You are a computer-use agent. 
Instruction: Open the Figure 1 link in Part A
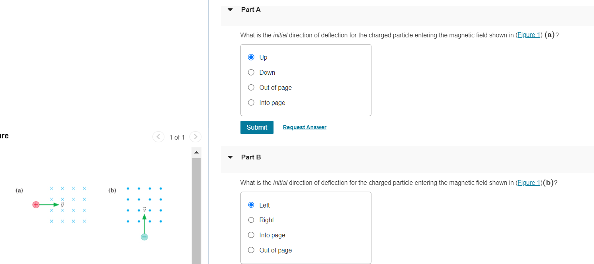pyautogui.click(x=529, y=35)
